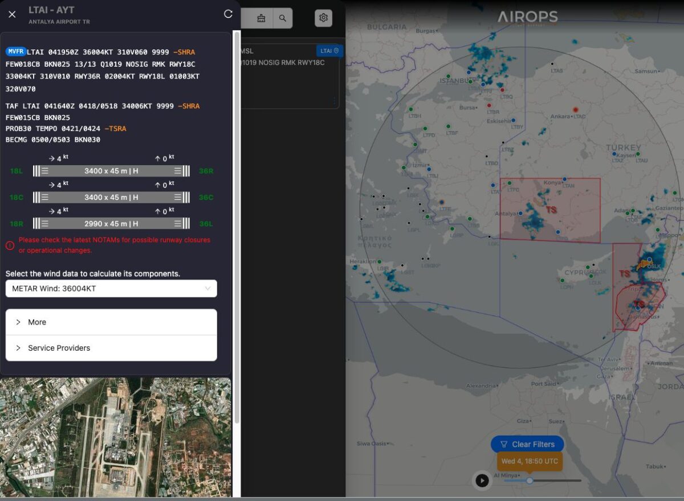The height and width of the screenshot is (501, 684).
Task: Click the LTAI location pin badge
Action: pyautogui.click(x=330, y=51)
